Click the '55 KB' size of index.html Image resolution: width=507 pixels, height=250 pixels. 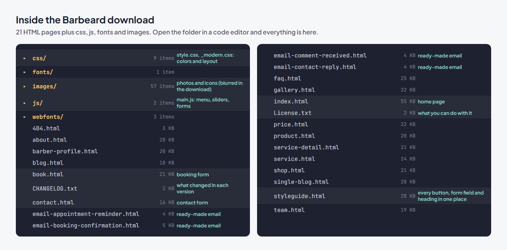[408, 101]
